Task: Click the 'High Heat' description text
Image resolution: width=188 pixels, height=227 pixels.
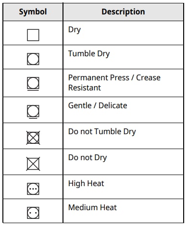Action: pyautogui.click(x=86, y=184)
